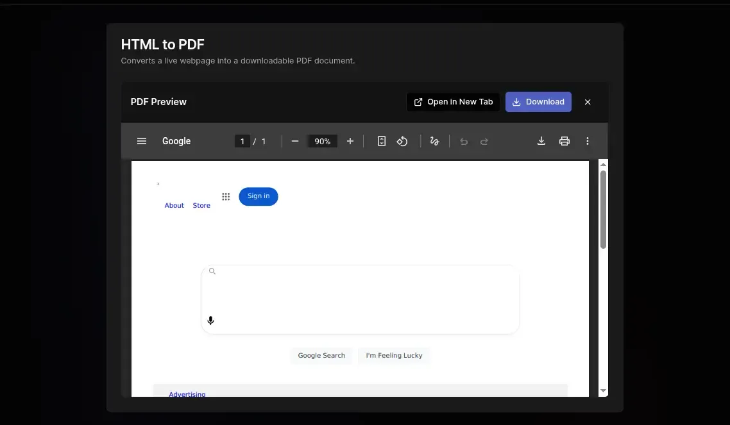This screenshot has height=425, width=730.
Task: Zoom in with the plus icon
Action: click(350, 141)
